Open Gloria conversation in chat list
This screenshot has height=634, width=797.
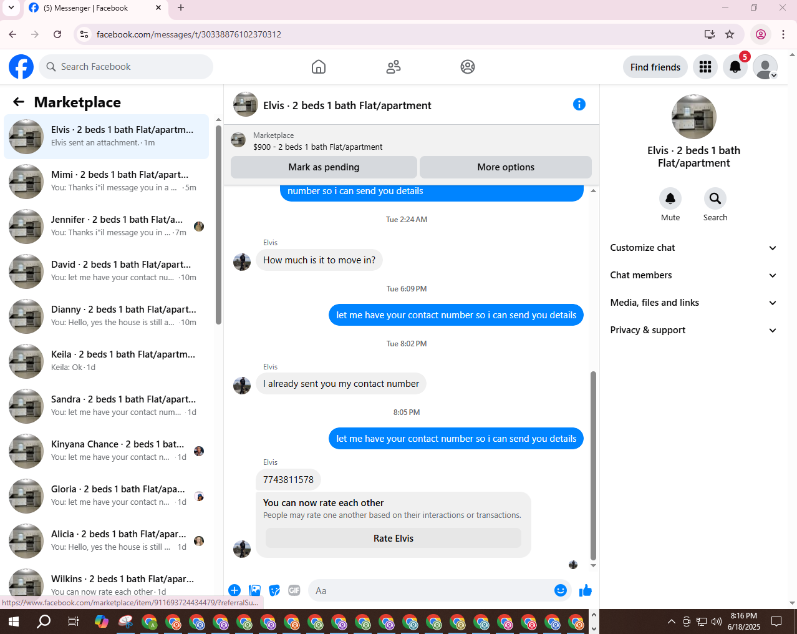click(x=107, y=496)
